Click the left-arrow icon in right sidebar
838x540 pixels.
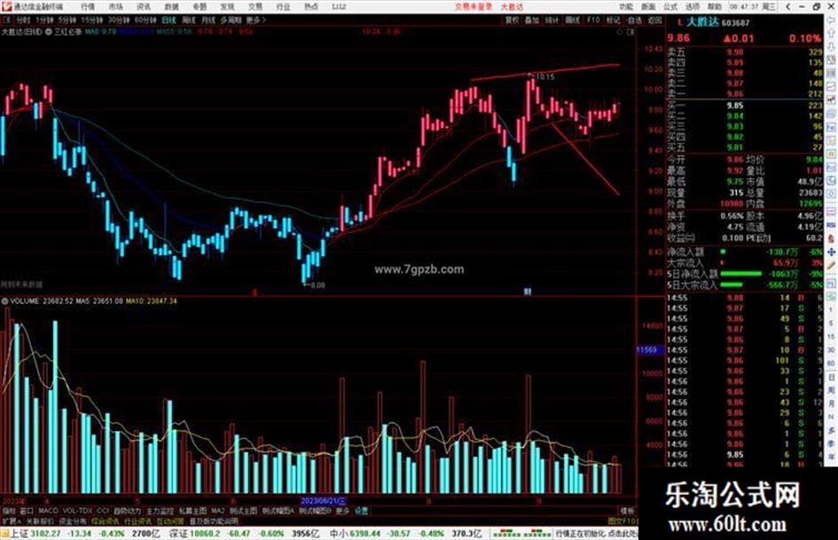tap(831, 20)
